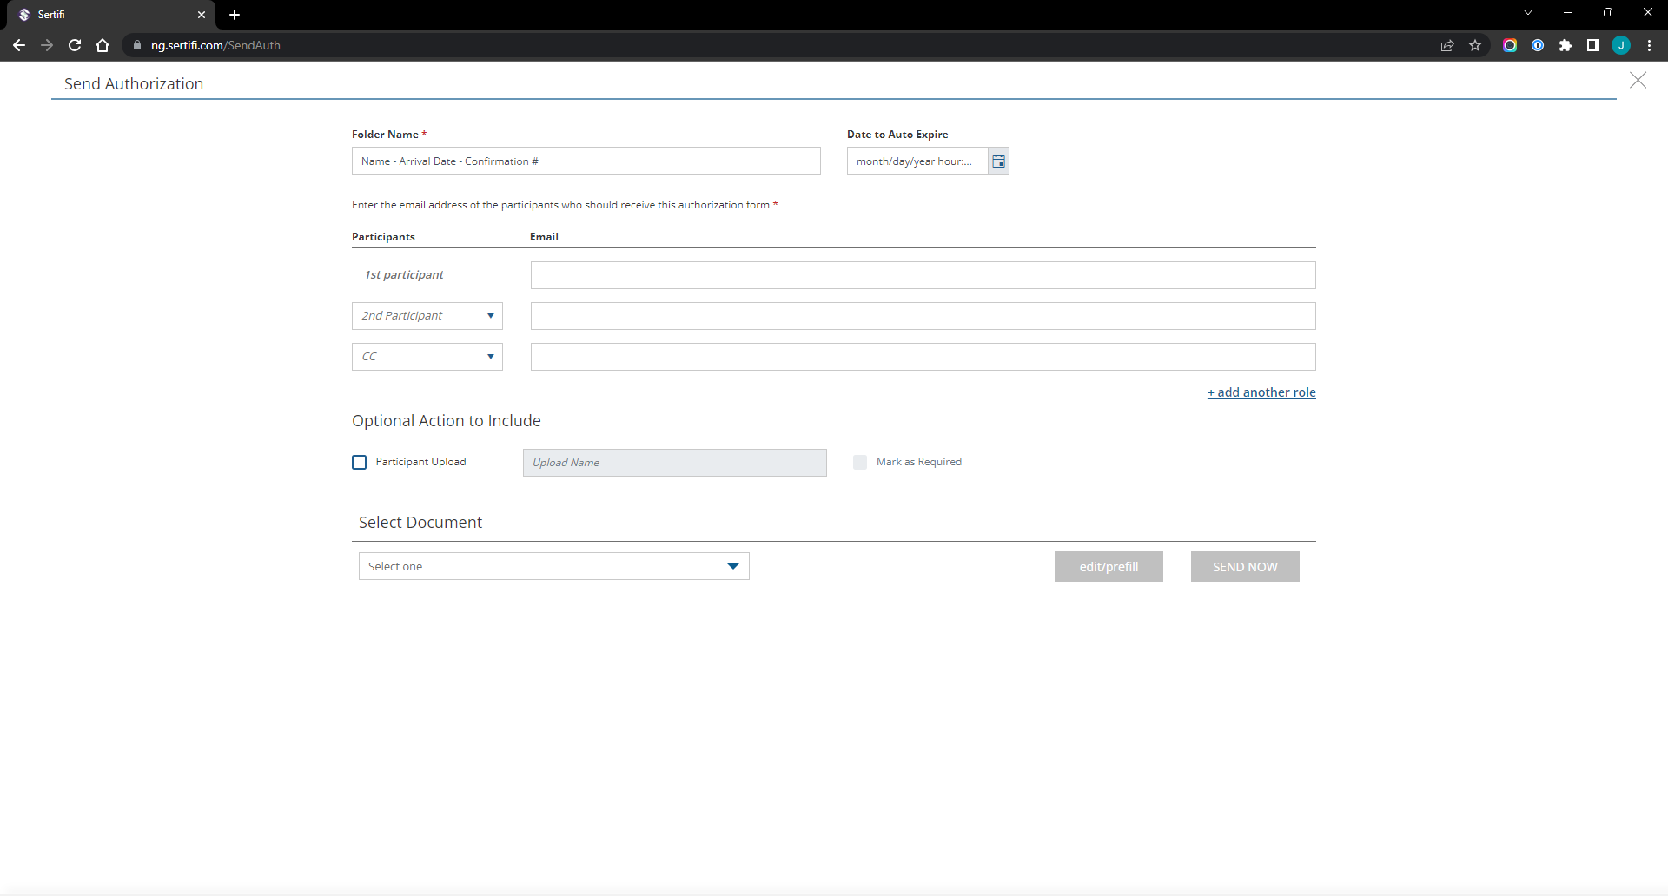1668x896 pixels.
Task: Open the Select one document dropdown
Action: tap(554, 566)
